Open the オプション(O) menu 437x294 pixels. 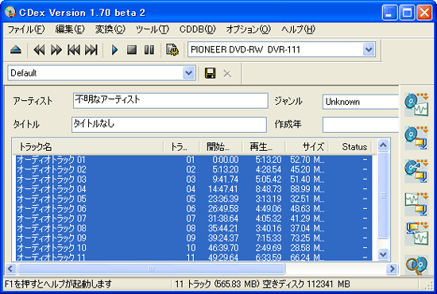(249, 29)
